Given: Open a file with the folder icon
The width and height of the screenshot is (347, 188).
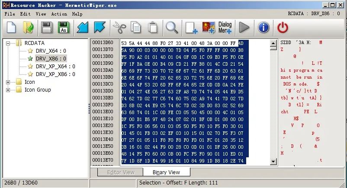Looking at the screenshot, I should (28, 28).
